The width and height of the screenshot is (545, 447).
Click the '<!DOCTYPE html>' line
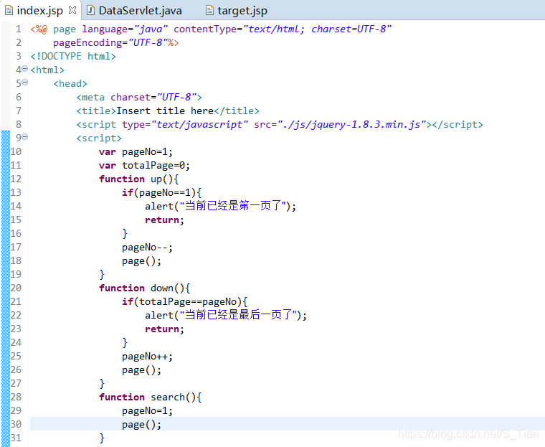pyautogui.click(x=73, y=56)
